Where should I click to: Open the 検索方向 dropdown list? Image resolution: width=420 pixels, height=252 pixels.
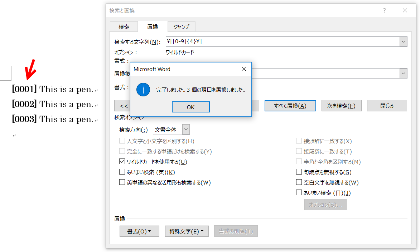[x=186, y=130]
